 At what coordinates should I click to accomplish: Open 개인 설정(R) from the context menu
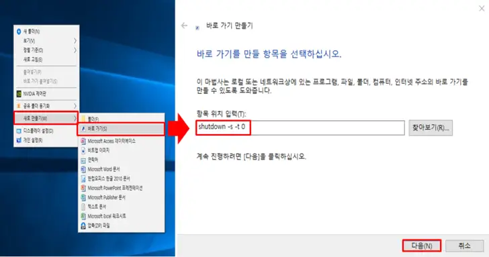point(46,140)
